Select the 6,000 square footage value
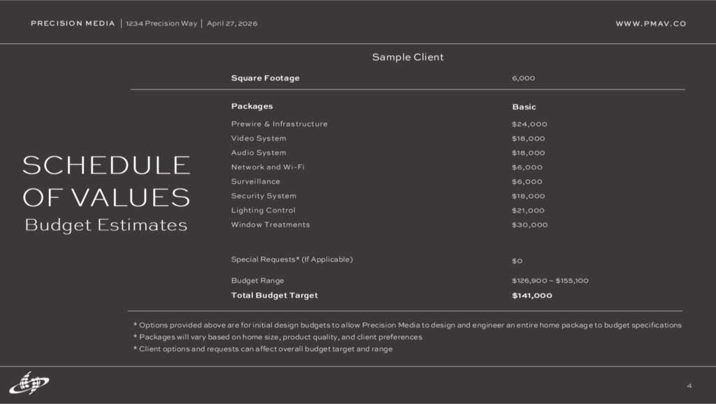 (x=523, y=78)
